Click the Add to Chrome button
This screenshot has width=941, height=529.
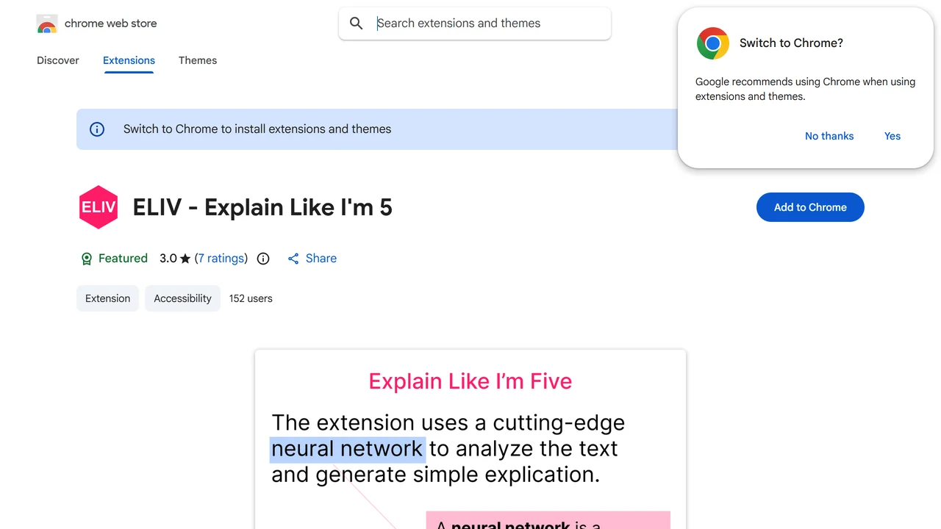[x=810, y=207]
